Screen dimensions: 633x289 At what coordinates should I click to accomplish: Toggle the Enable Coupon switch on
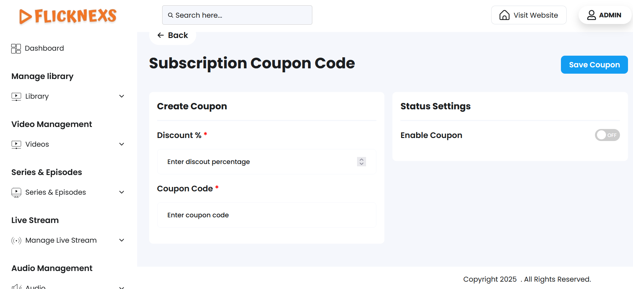point(607,135)
